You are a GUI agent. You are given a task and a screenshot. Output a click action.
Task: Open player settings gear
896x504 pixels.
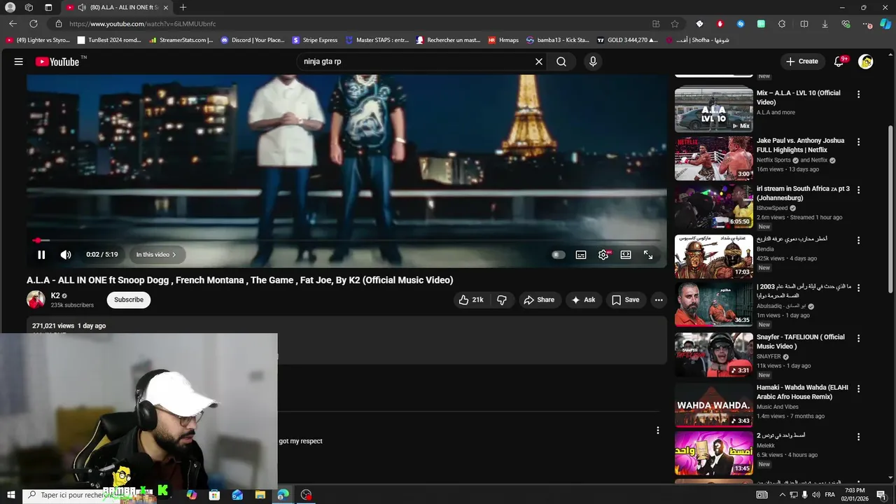[x=603, y=255]
